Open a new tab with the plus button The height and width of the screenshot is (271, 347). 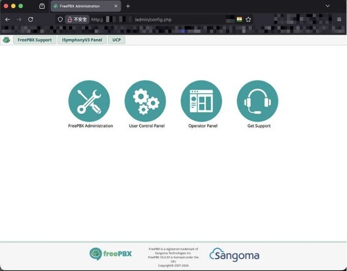tap(128, 6)
